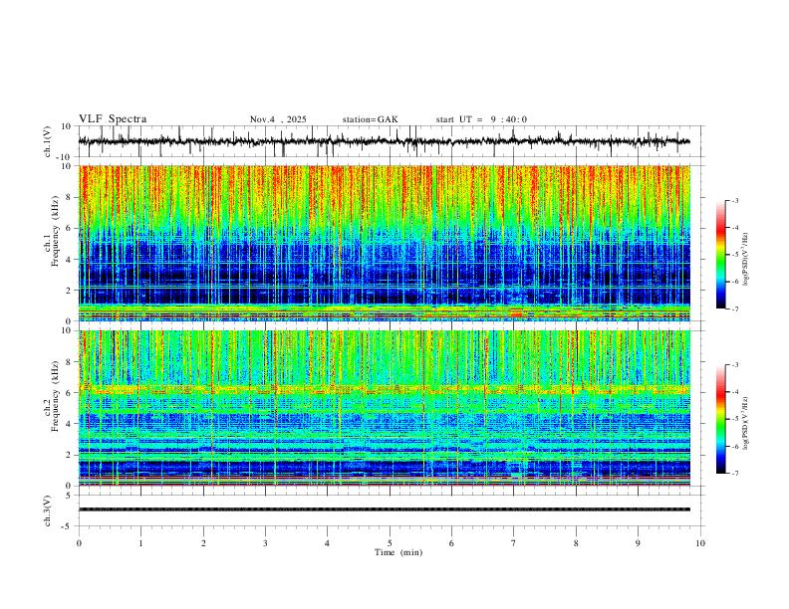Viewport: 789px width, 609px height.
Task: Click the 'start UT = 9 :40: 0' text
Action: pyautogui.click(x=481, y=119)
